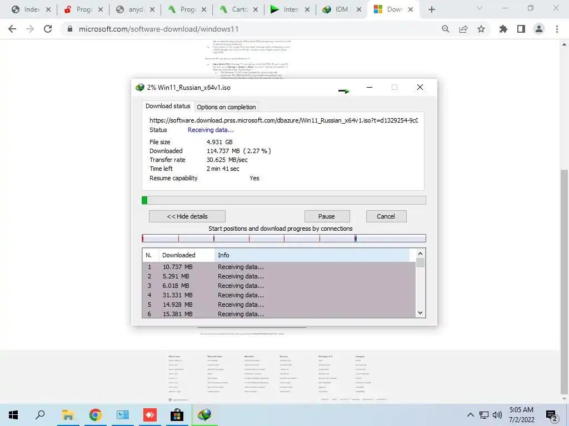The width and height of the screenshot is (569, 426).
Task: Open the Options on completion tab
Action: 227,107
